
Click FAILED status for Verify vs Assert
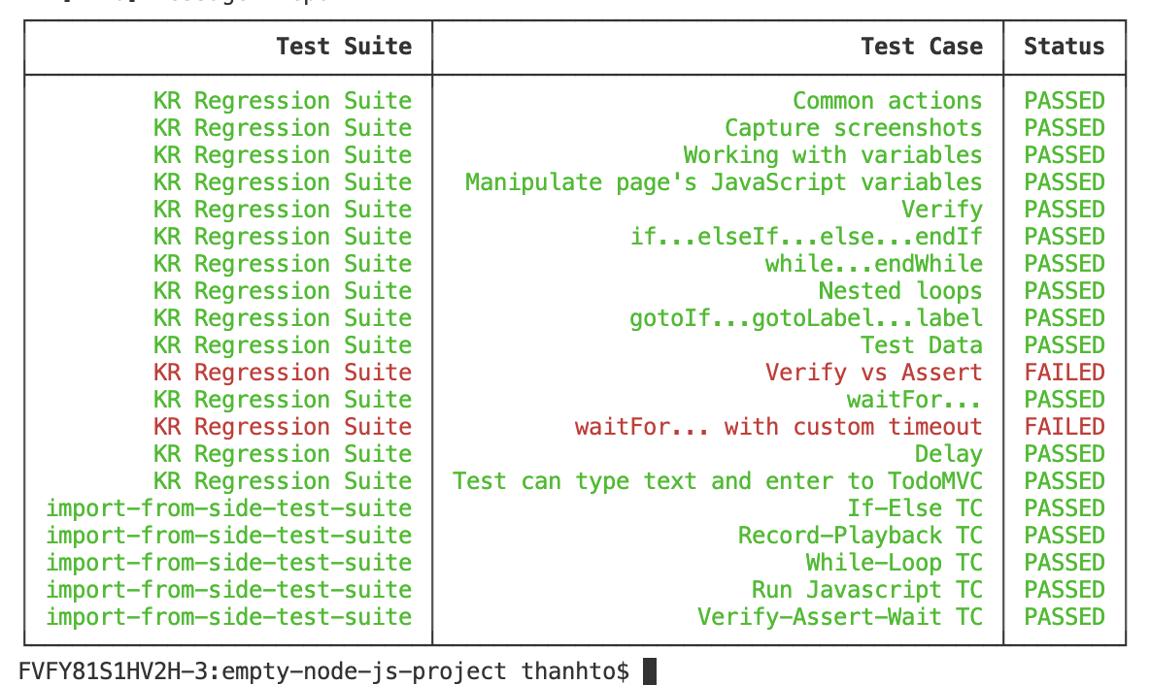click(x=1064, y=373)
